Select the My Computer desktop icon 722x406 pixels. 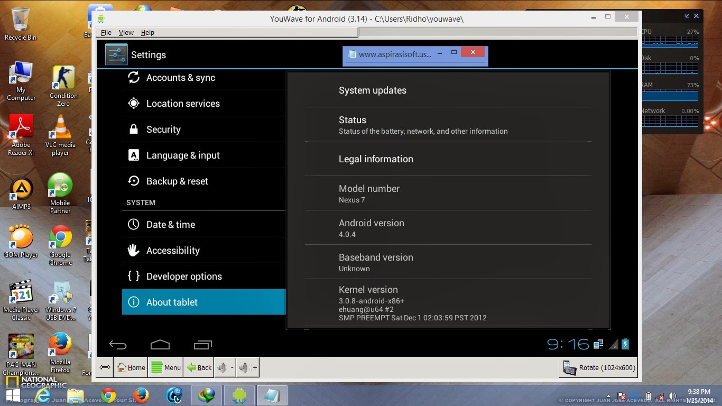coord(21,81)
